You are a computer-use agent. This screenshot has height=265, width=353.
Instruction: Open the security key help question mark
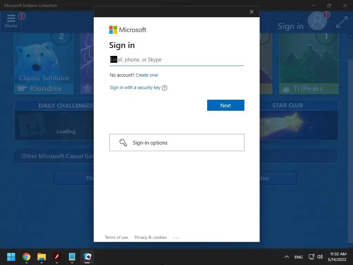[164, 88]
